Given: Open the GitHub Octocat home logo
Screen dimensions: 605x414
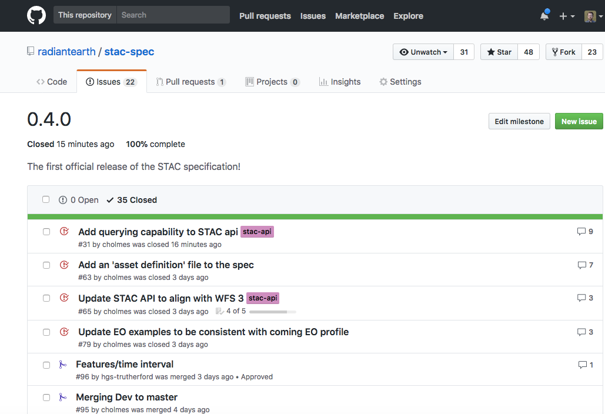Looking at the screenshot, I should [x=36, y=15].
